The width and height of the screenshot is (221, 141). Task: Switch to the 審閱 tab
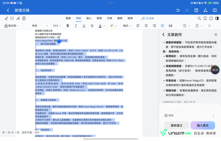click(120, 18)
